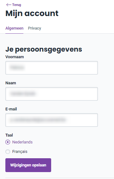Click the back arrow icon
Image resolution: width=114 pixels, height=179 pixels.
9,5
